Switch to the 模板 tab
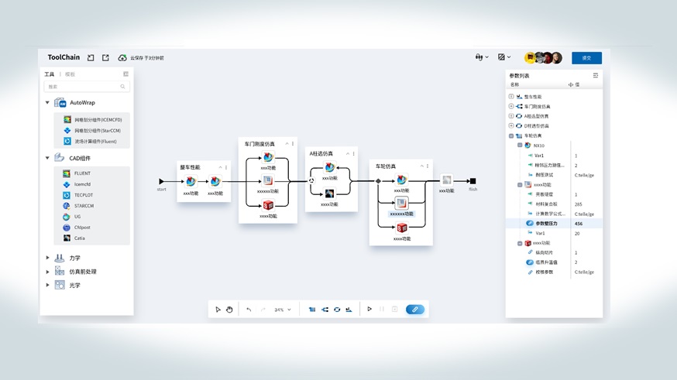Image resolution: width=677 pixels, height=380 pixels. [x=70, y=74]
